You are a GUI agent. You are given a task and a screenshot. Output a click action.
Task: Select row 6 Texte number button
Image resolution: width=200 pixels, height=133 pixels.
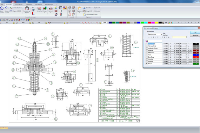point(147,55)
